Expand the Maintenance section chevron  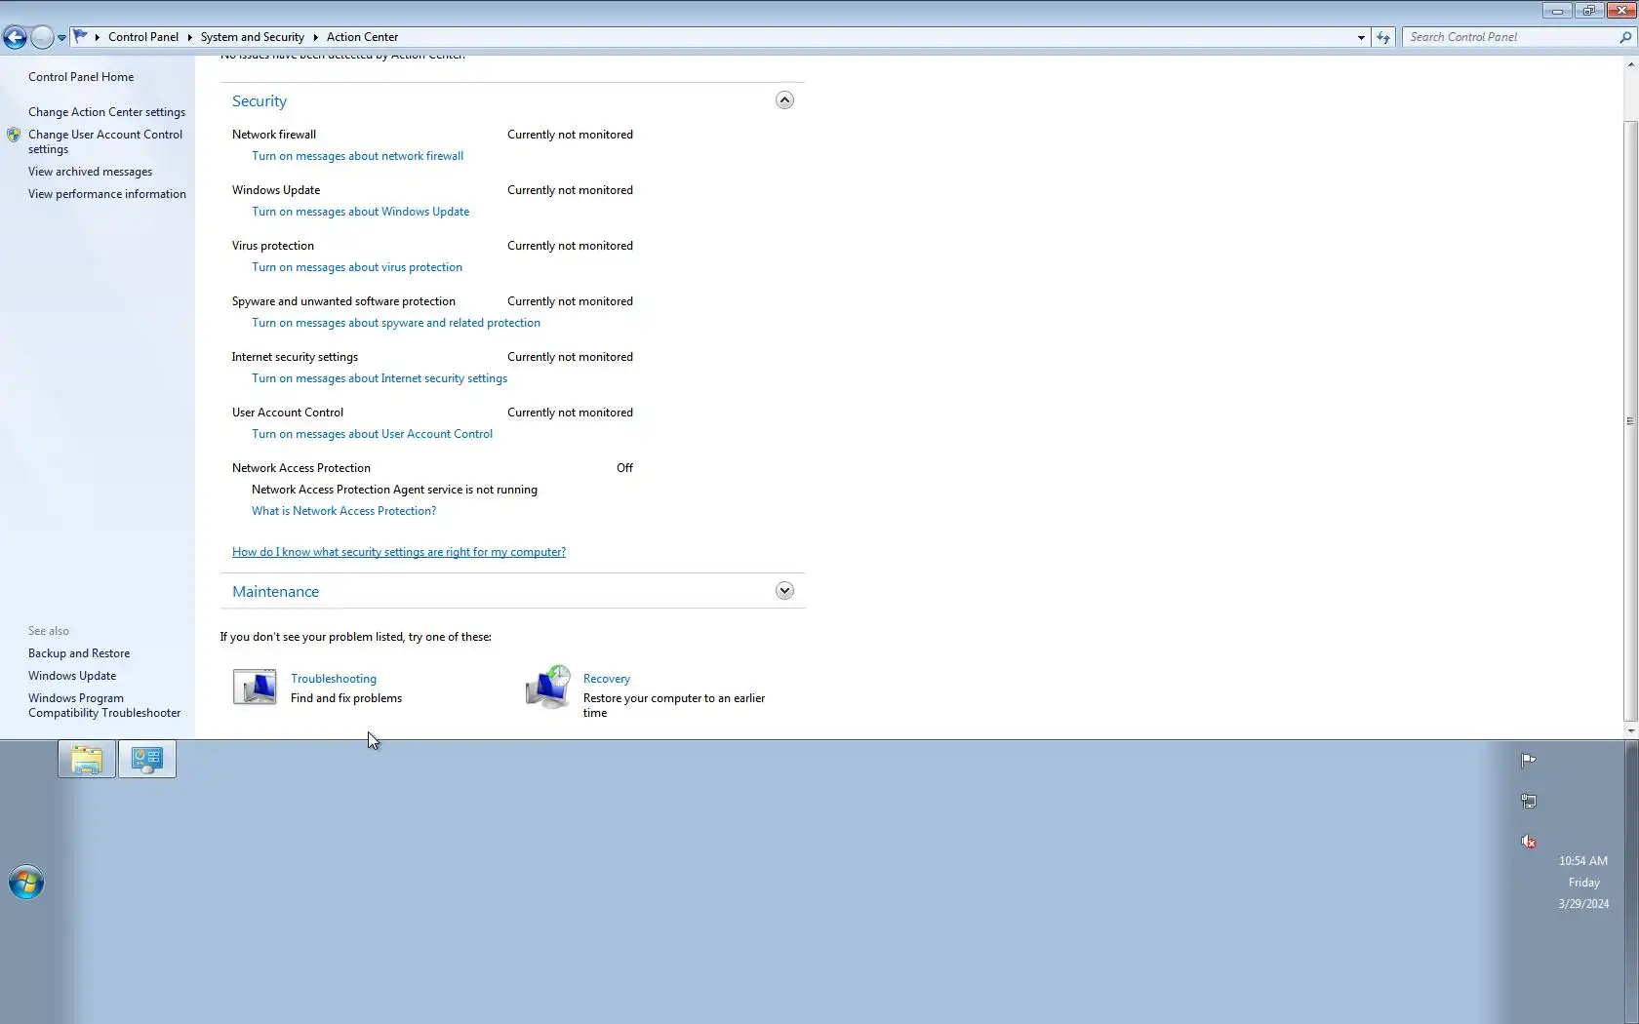pos(784,591)
